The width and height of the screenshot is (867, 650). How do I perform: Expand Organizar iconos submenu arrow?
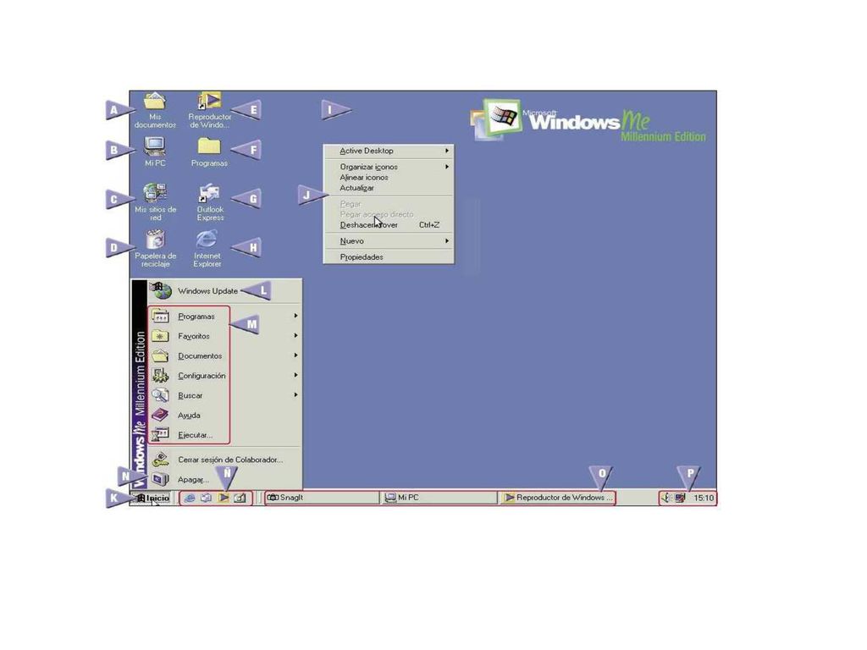[447, 167]
